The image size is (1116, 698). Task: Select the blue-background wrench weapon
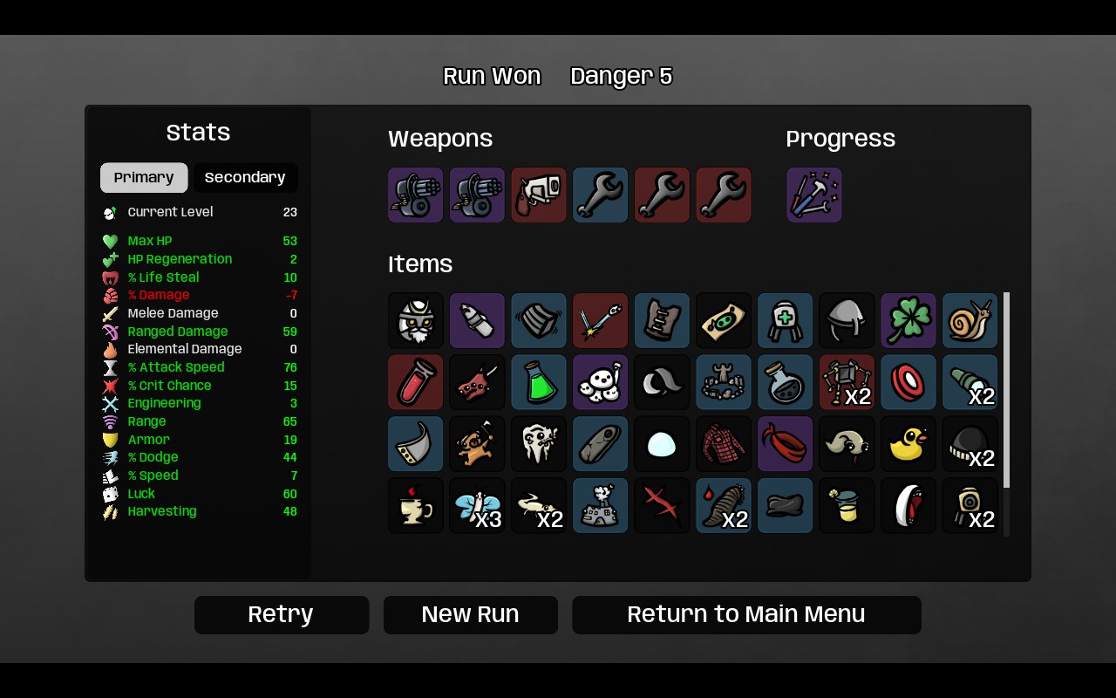(x=601, y=195)
